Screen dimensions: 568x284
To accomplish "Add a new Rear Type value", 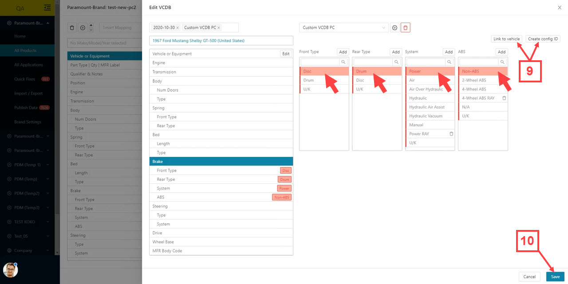I will coord(396,52).
